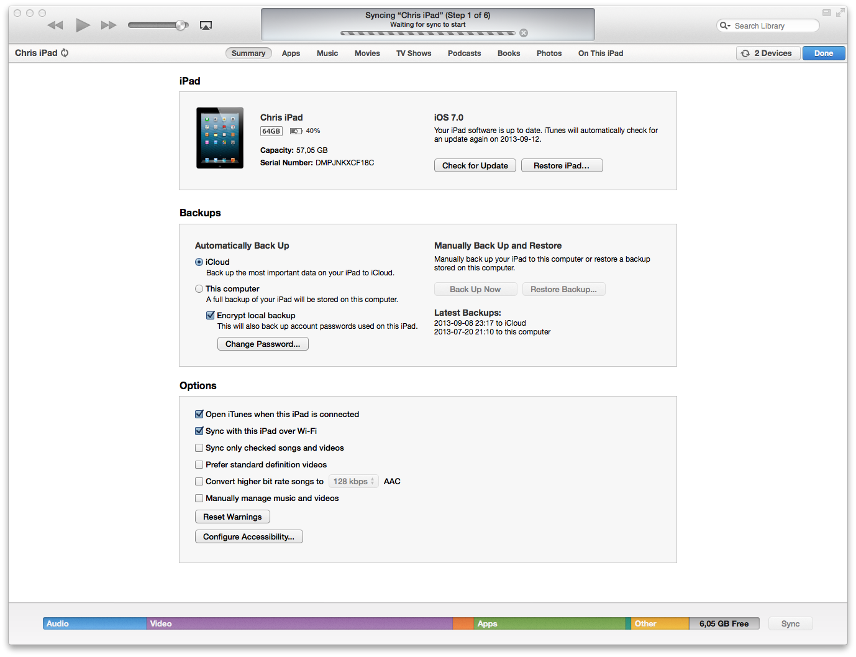Click the Back Up Now button
The image size is (856, 657).
point(475,289)
